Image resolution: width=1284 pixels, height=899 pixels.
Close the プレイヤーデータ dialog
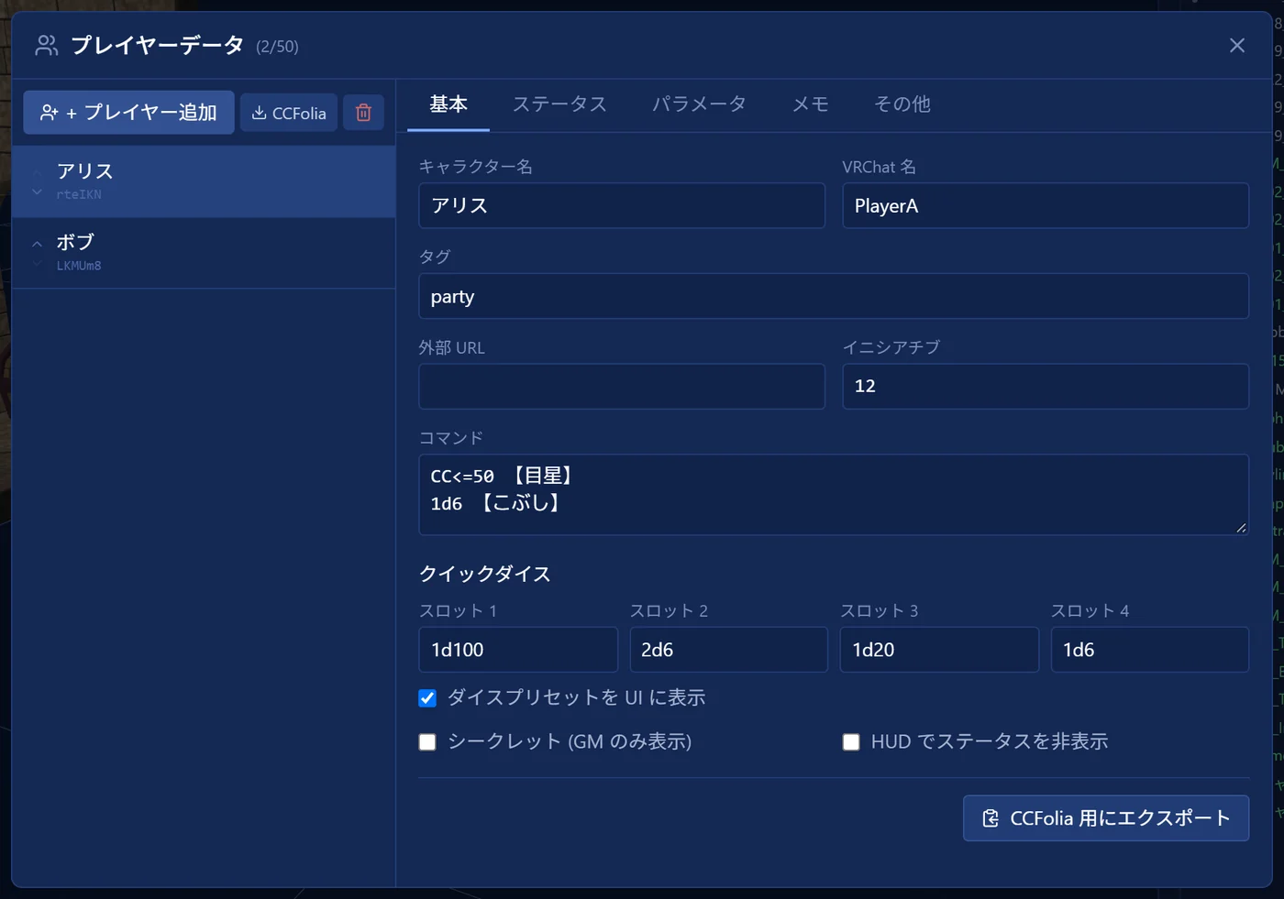coord(1237,45)
